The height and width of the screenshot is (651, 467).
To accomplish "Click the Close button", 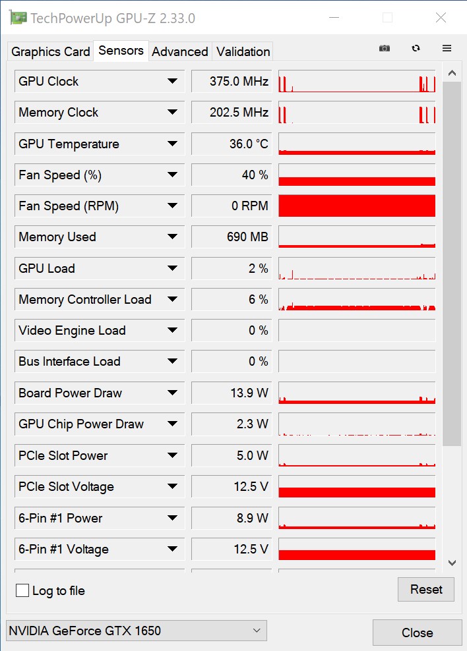I will (x=417, y=633).
